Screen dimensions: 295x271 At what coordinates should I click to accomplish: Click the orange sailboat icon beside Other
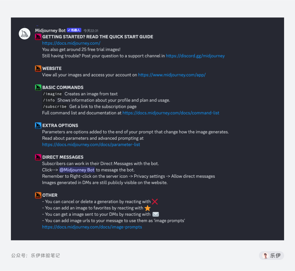coord(38,195)
